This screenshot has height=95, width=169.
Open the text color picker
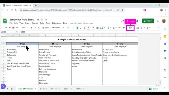pyautogui.click(x=88, y=28)
